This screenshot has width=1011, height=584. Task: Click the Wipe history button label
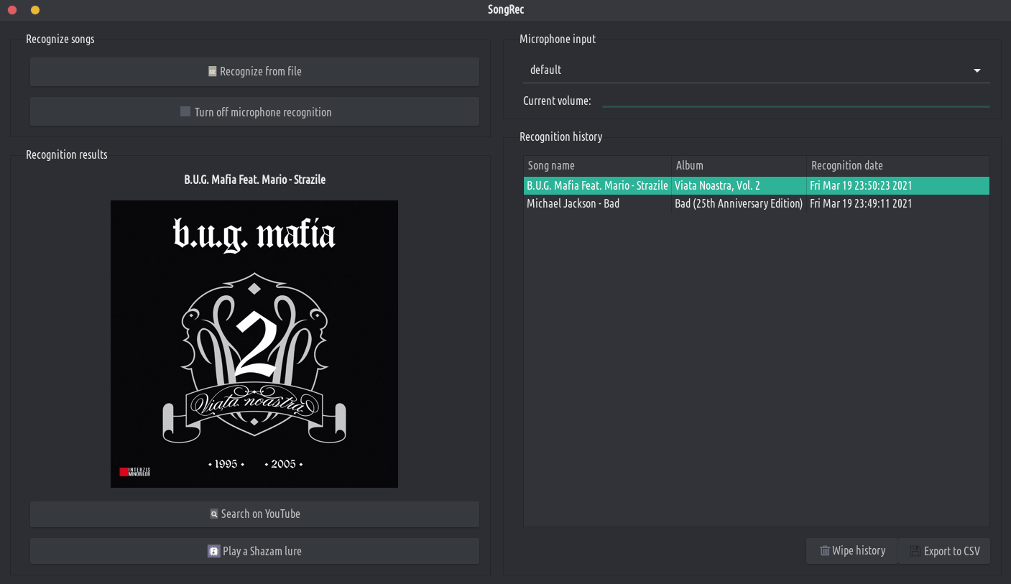(859, 551)
